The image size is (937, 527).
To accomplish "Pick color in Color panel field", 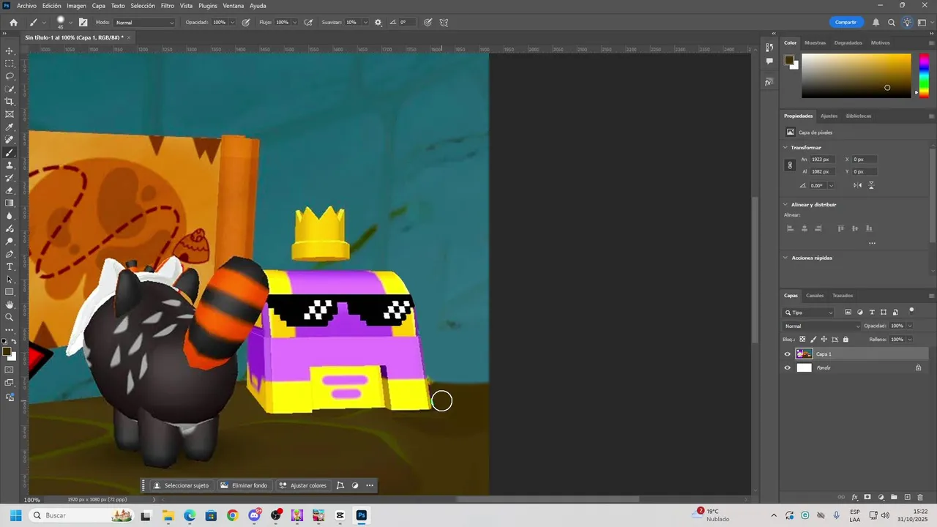I will click(x=856, y=75).
